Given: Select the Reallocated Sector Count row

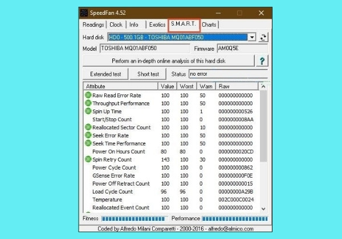Looking at the screenshot, I should click(x=172, y=127).
